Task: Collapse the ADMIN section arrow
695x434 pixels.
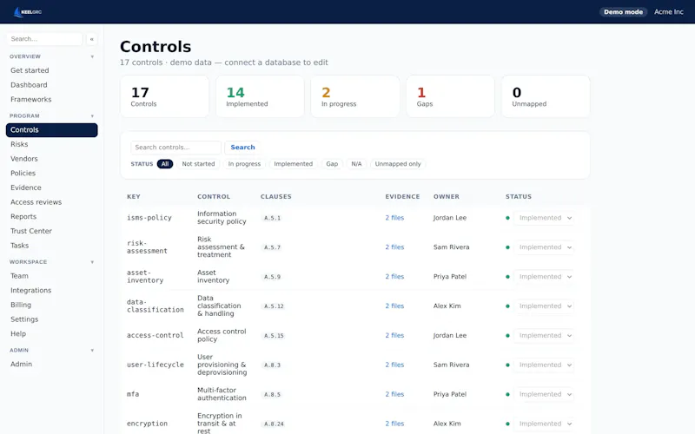Action: tap(92, 351)
